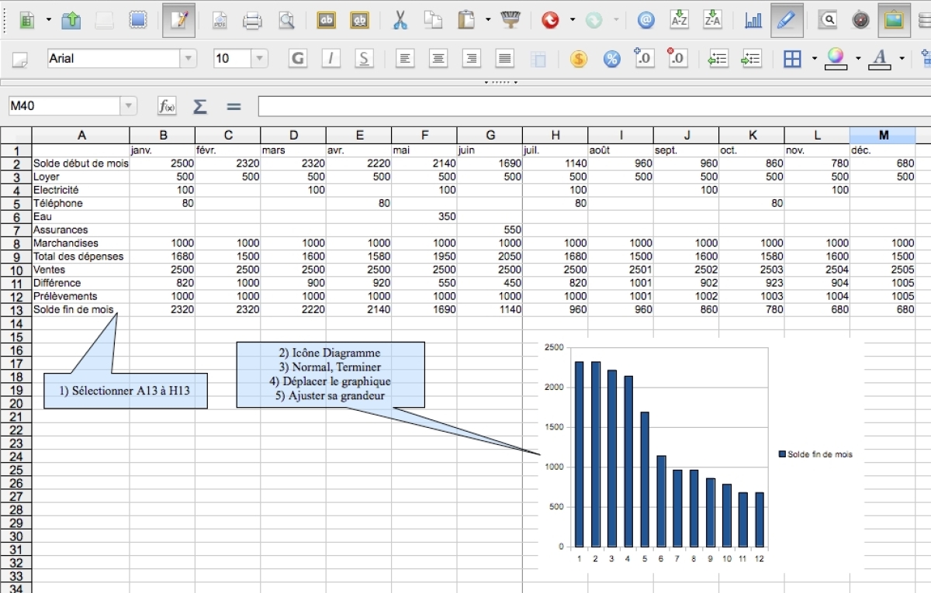Sort descending with the Z-A icon
Image resolution: width=931 pixels, height=593 pixels.
[712, 21]
